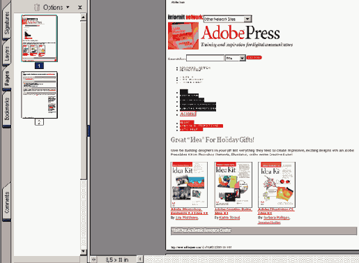
Task: Select page 1 thumbnail
Action: click(39, 38)
